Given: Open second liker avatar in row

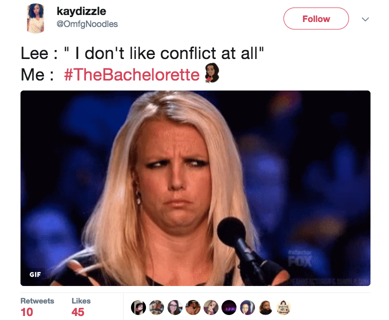Looking at the screenshot, I should [156, 307].
